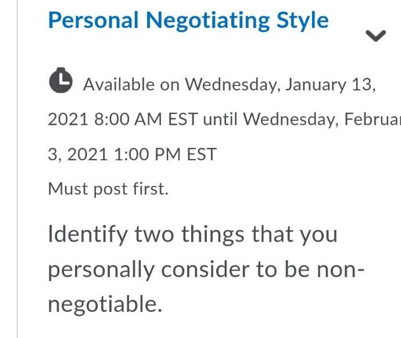This screenshot has width=401, height=338.
Task: Click the word "negotiable." at the description end
Action: [x=105, y=304]
